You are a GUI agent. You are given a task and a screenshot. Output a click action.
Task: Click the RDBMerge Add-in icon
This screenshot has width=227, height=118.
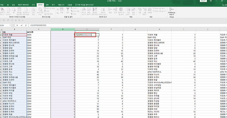pos(172,9)
